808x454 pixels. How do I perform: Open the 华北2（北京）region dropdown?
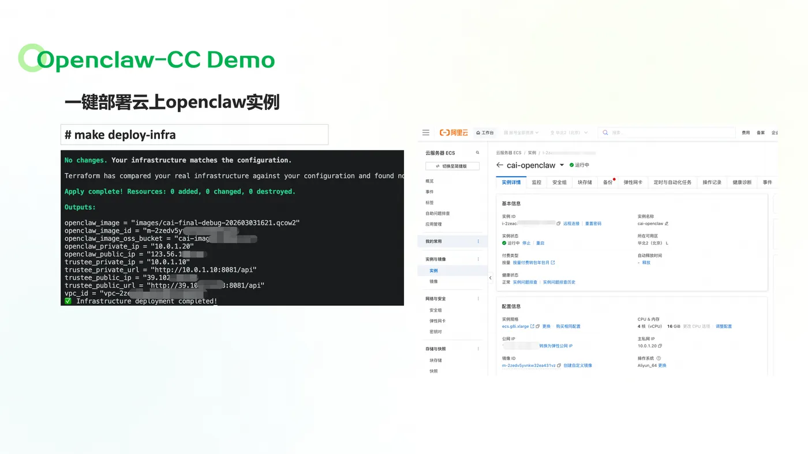coord(568,133)
